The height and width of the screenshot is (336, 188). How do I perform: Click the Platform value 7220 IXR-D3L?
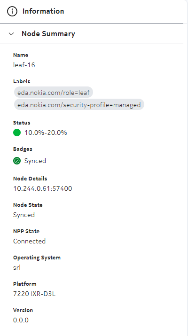34,294
